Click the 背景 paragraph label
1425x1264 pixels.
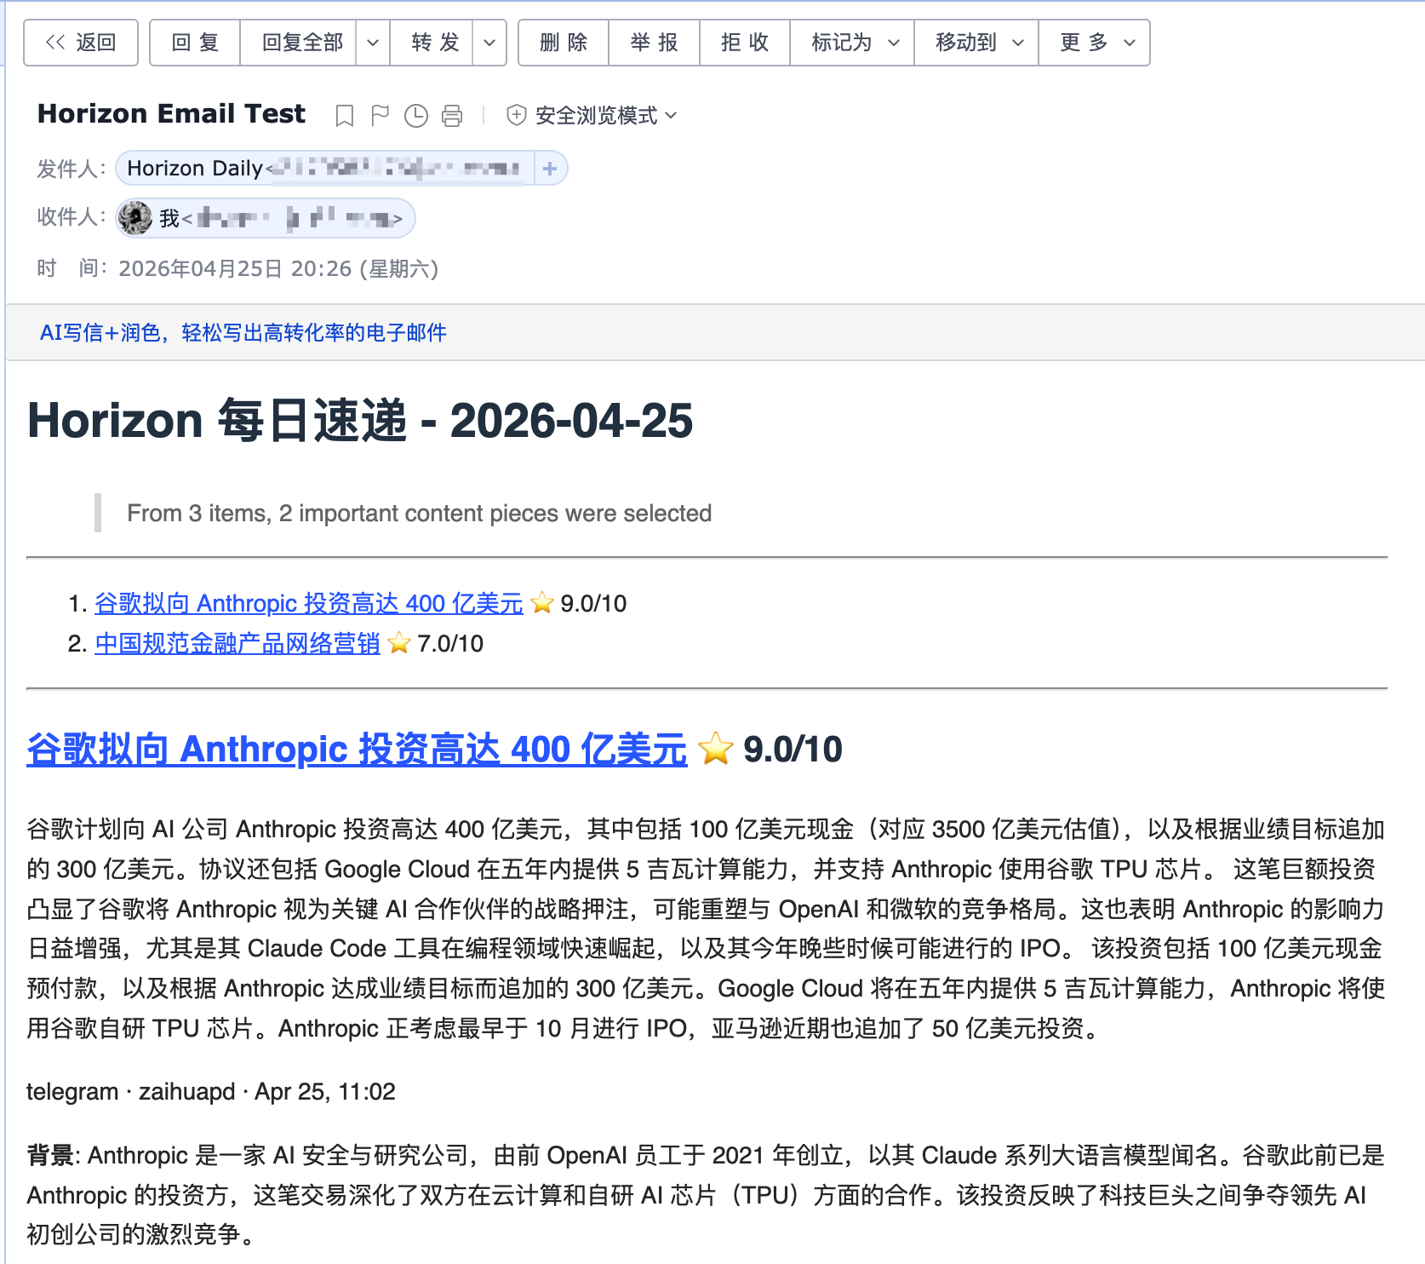tap(50, 1155)
